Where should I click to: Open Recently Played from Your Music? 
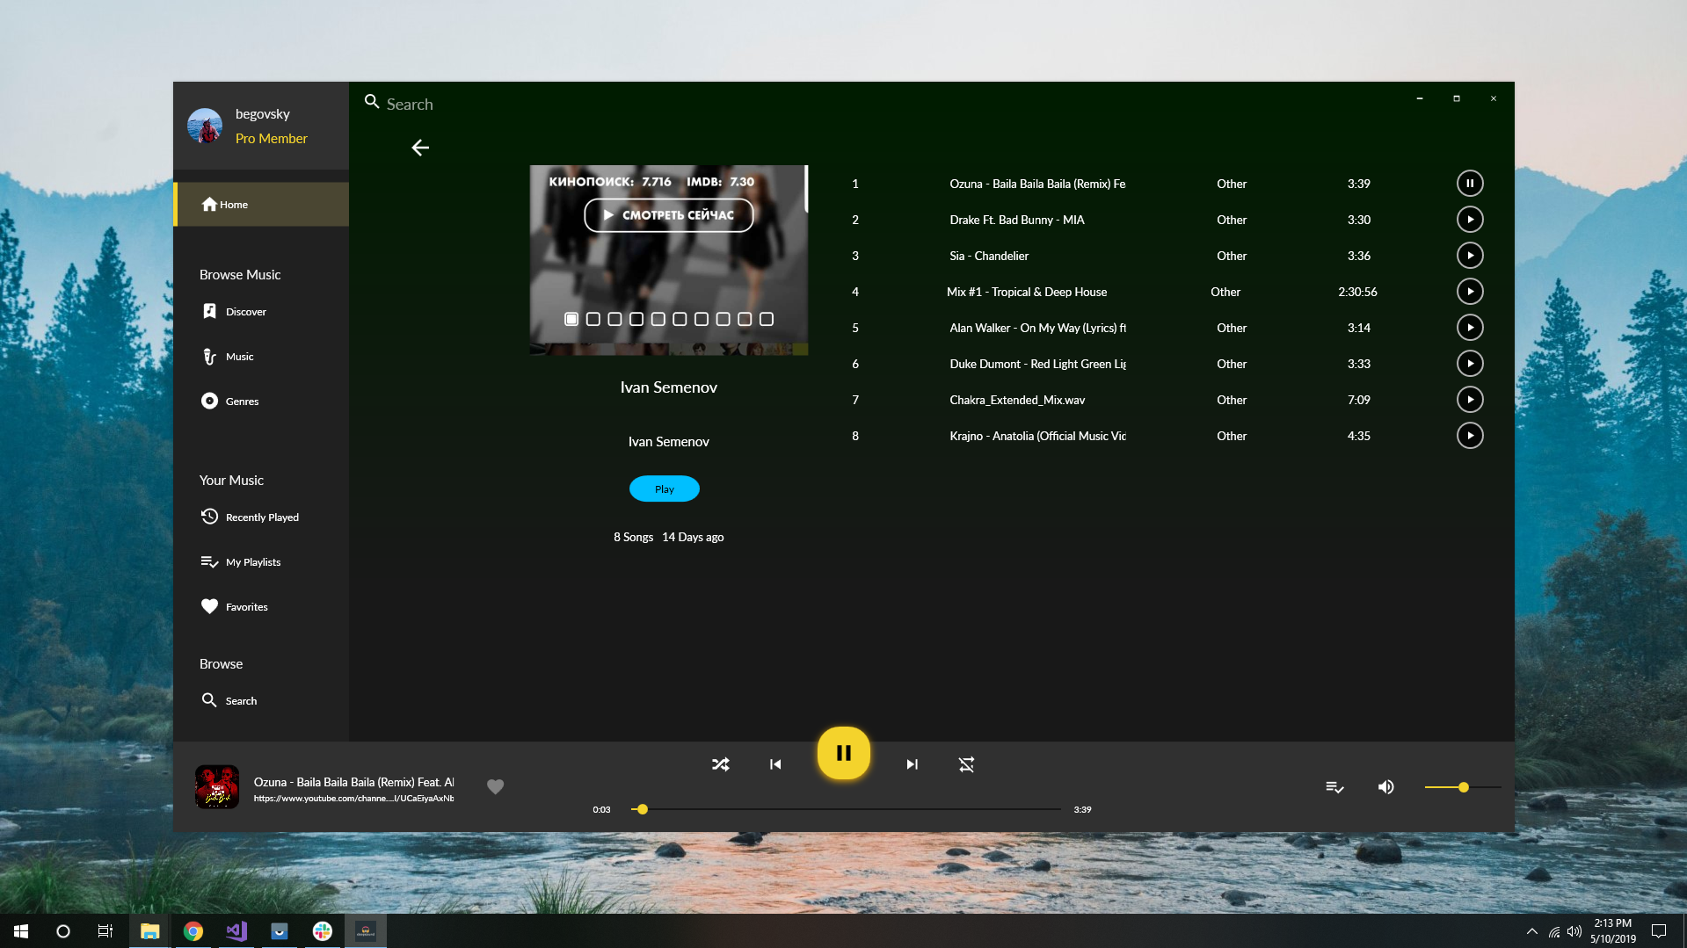pos(262,517)
